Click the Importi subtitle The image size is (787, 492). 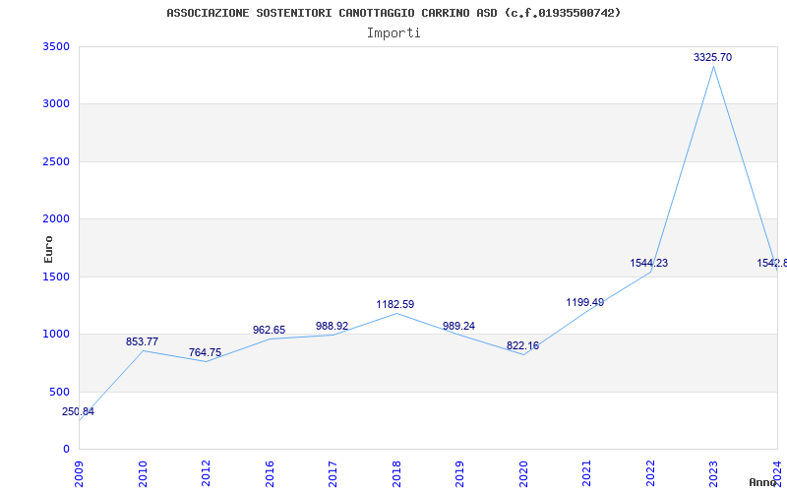[393, 33]
